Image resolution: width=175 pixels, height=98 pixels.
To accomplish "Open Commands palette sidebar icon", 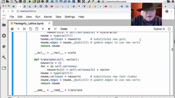I will click(4, 47).
